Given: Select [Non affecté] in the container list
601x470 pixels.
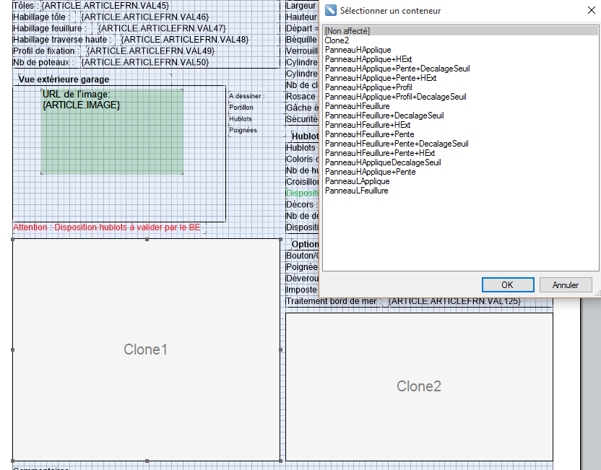Looking at the screenshot, I should click(x=347, y=31).
